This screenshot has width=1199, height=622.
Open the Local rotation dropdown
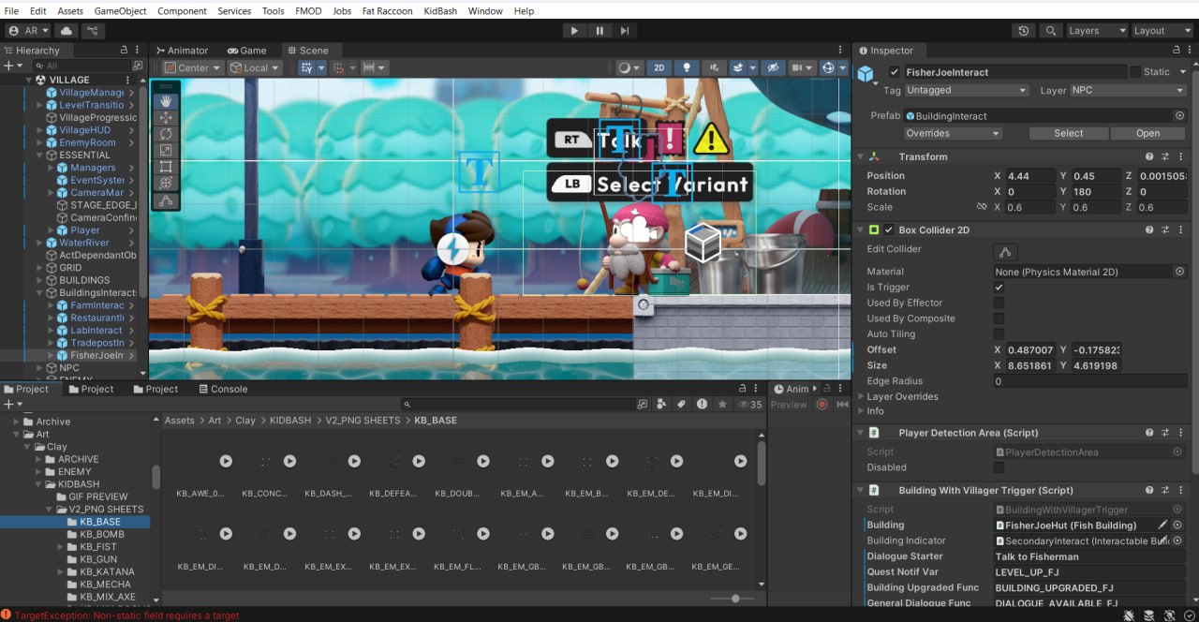[255, 67]
